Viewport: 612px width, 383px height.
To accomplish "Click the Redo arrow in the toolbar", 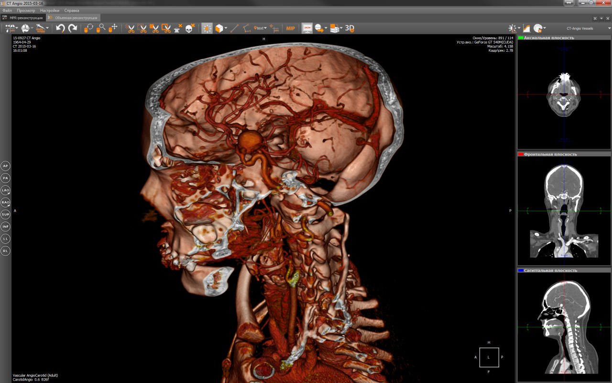I will (x=73, y=28).
